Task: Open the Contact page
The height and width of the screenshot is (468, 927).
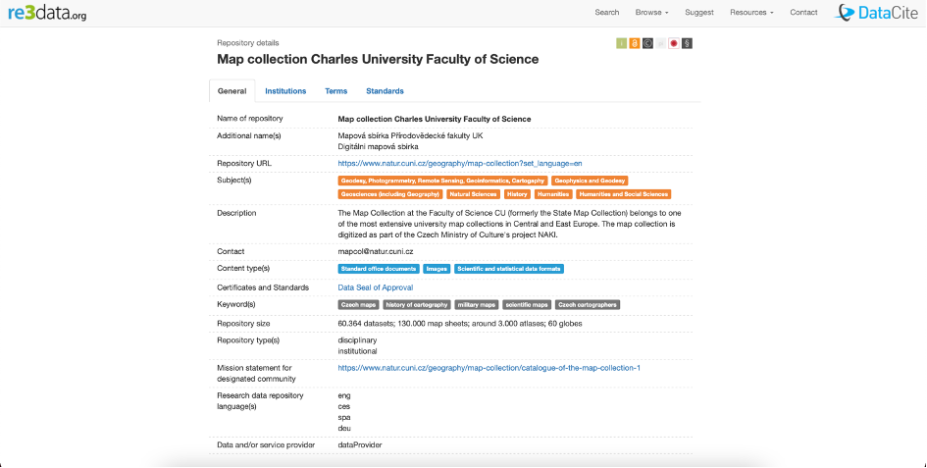Action: 803,13
